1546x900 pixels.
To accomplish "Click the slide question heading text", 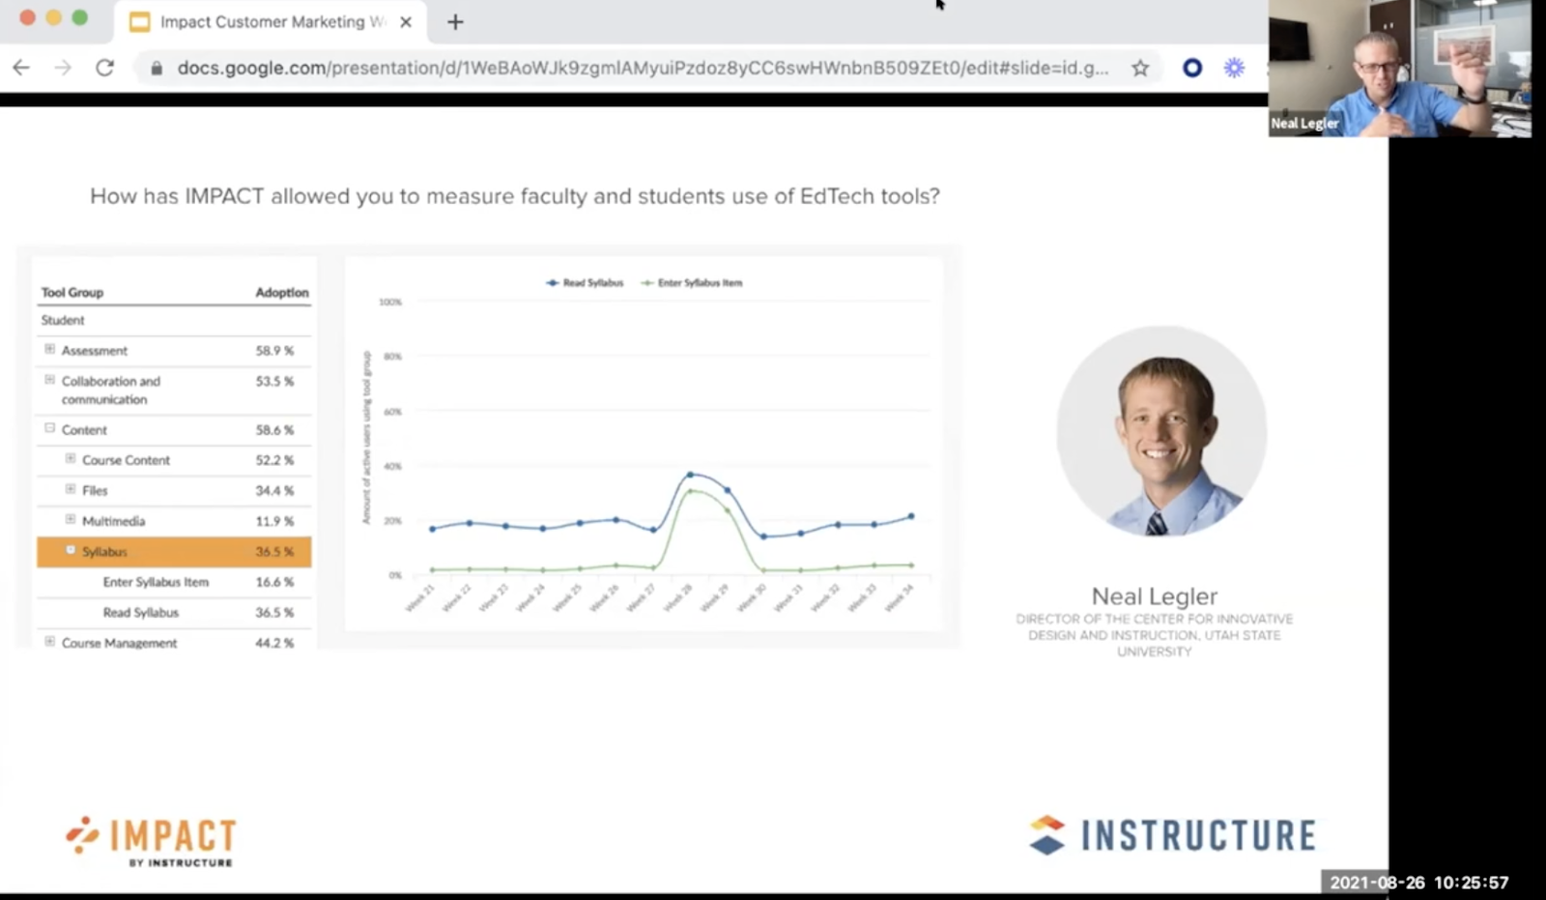I will [x=515, y=196].
